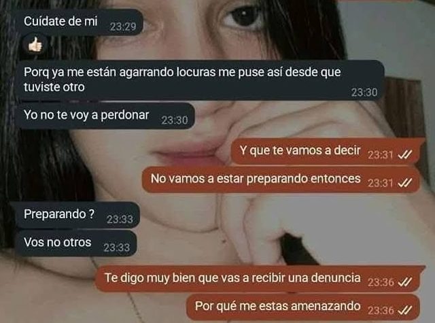Click the thumbs up emoji reaction
Screen dimensions: 435x323
coord(35,45)
